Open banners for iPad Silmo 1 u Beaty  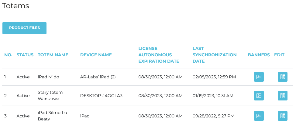click(x=259, y=116)
